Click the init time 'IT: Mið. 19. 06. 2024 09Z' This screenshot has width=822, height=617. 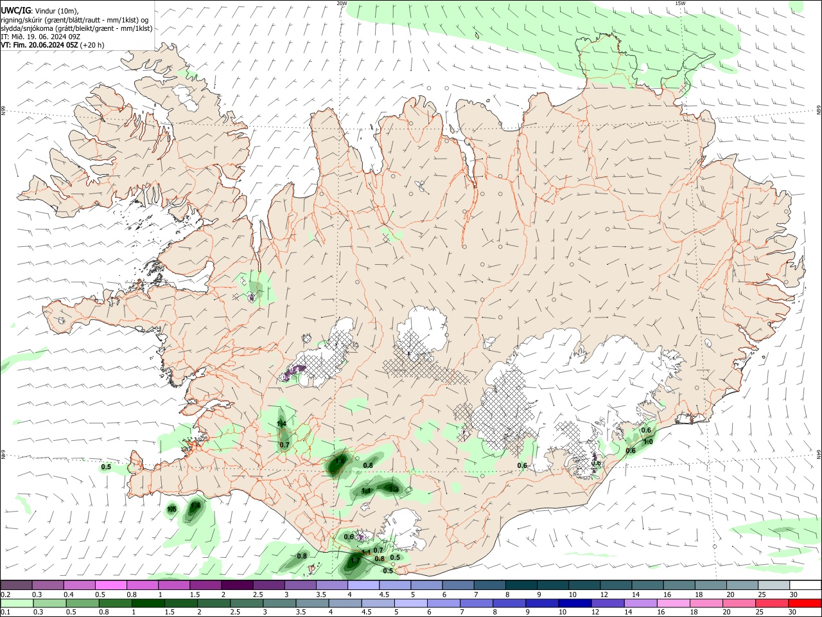click(40, 37)
